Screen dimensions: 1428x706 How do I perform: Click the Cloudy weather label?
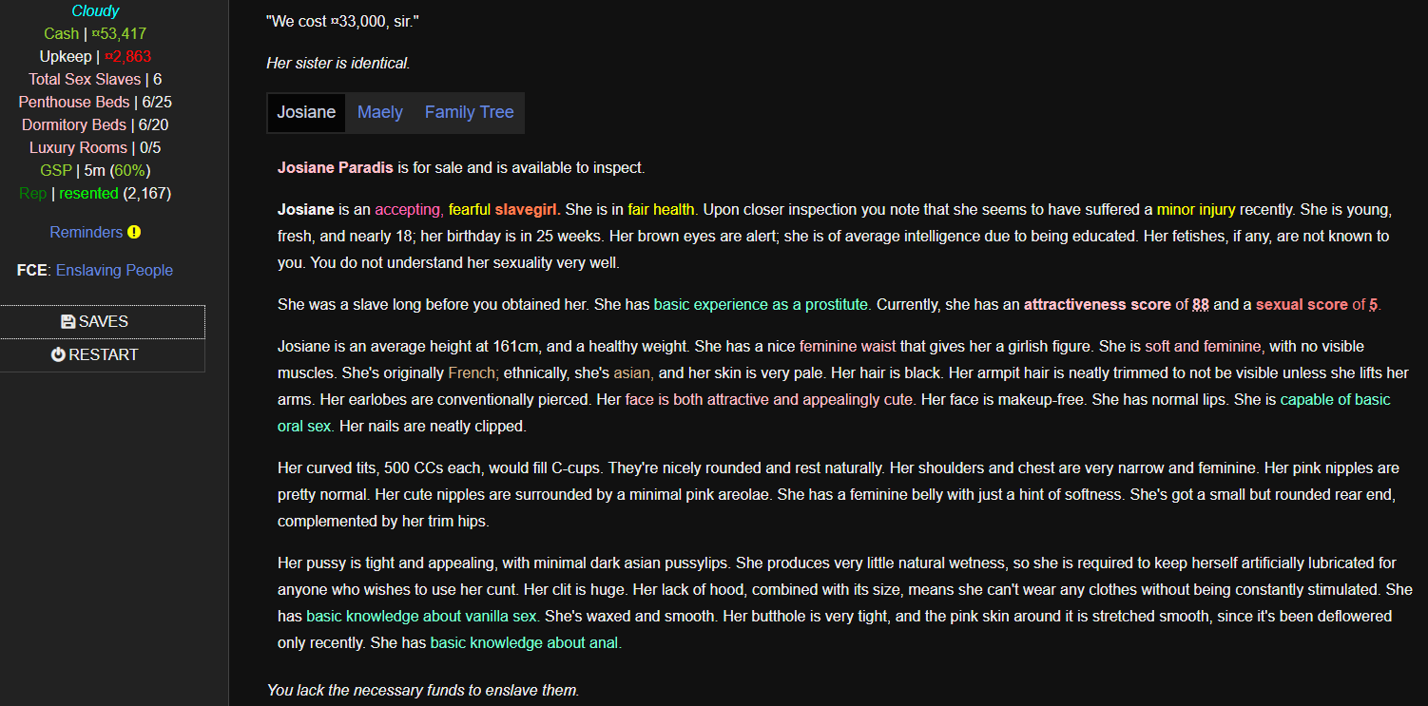[x=95, y=11]
